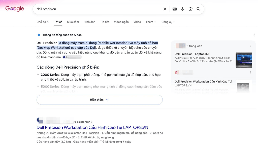Viewport: 258px width, 149px height.
Task: Click the Các dòng Dell Precision phổ biến heading
Action: tap(68, 67)
